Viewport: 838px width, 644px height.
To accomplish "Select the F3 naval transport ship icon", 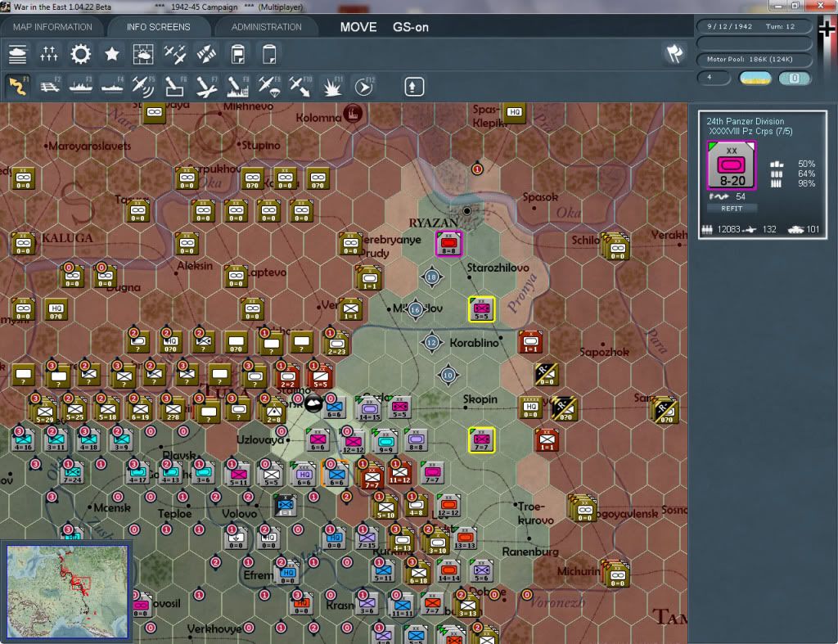I will click(x=81, y=86).
